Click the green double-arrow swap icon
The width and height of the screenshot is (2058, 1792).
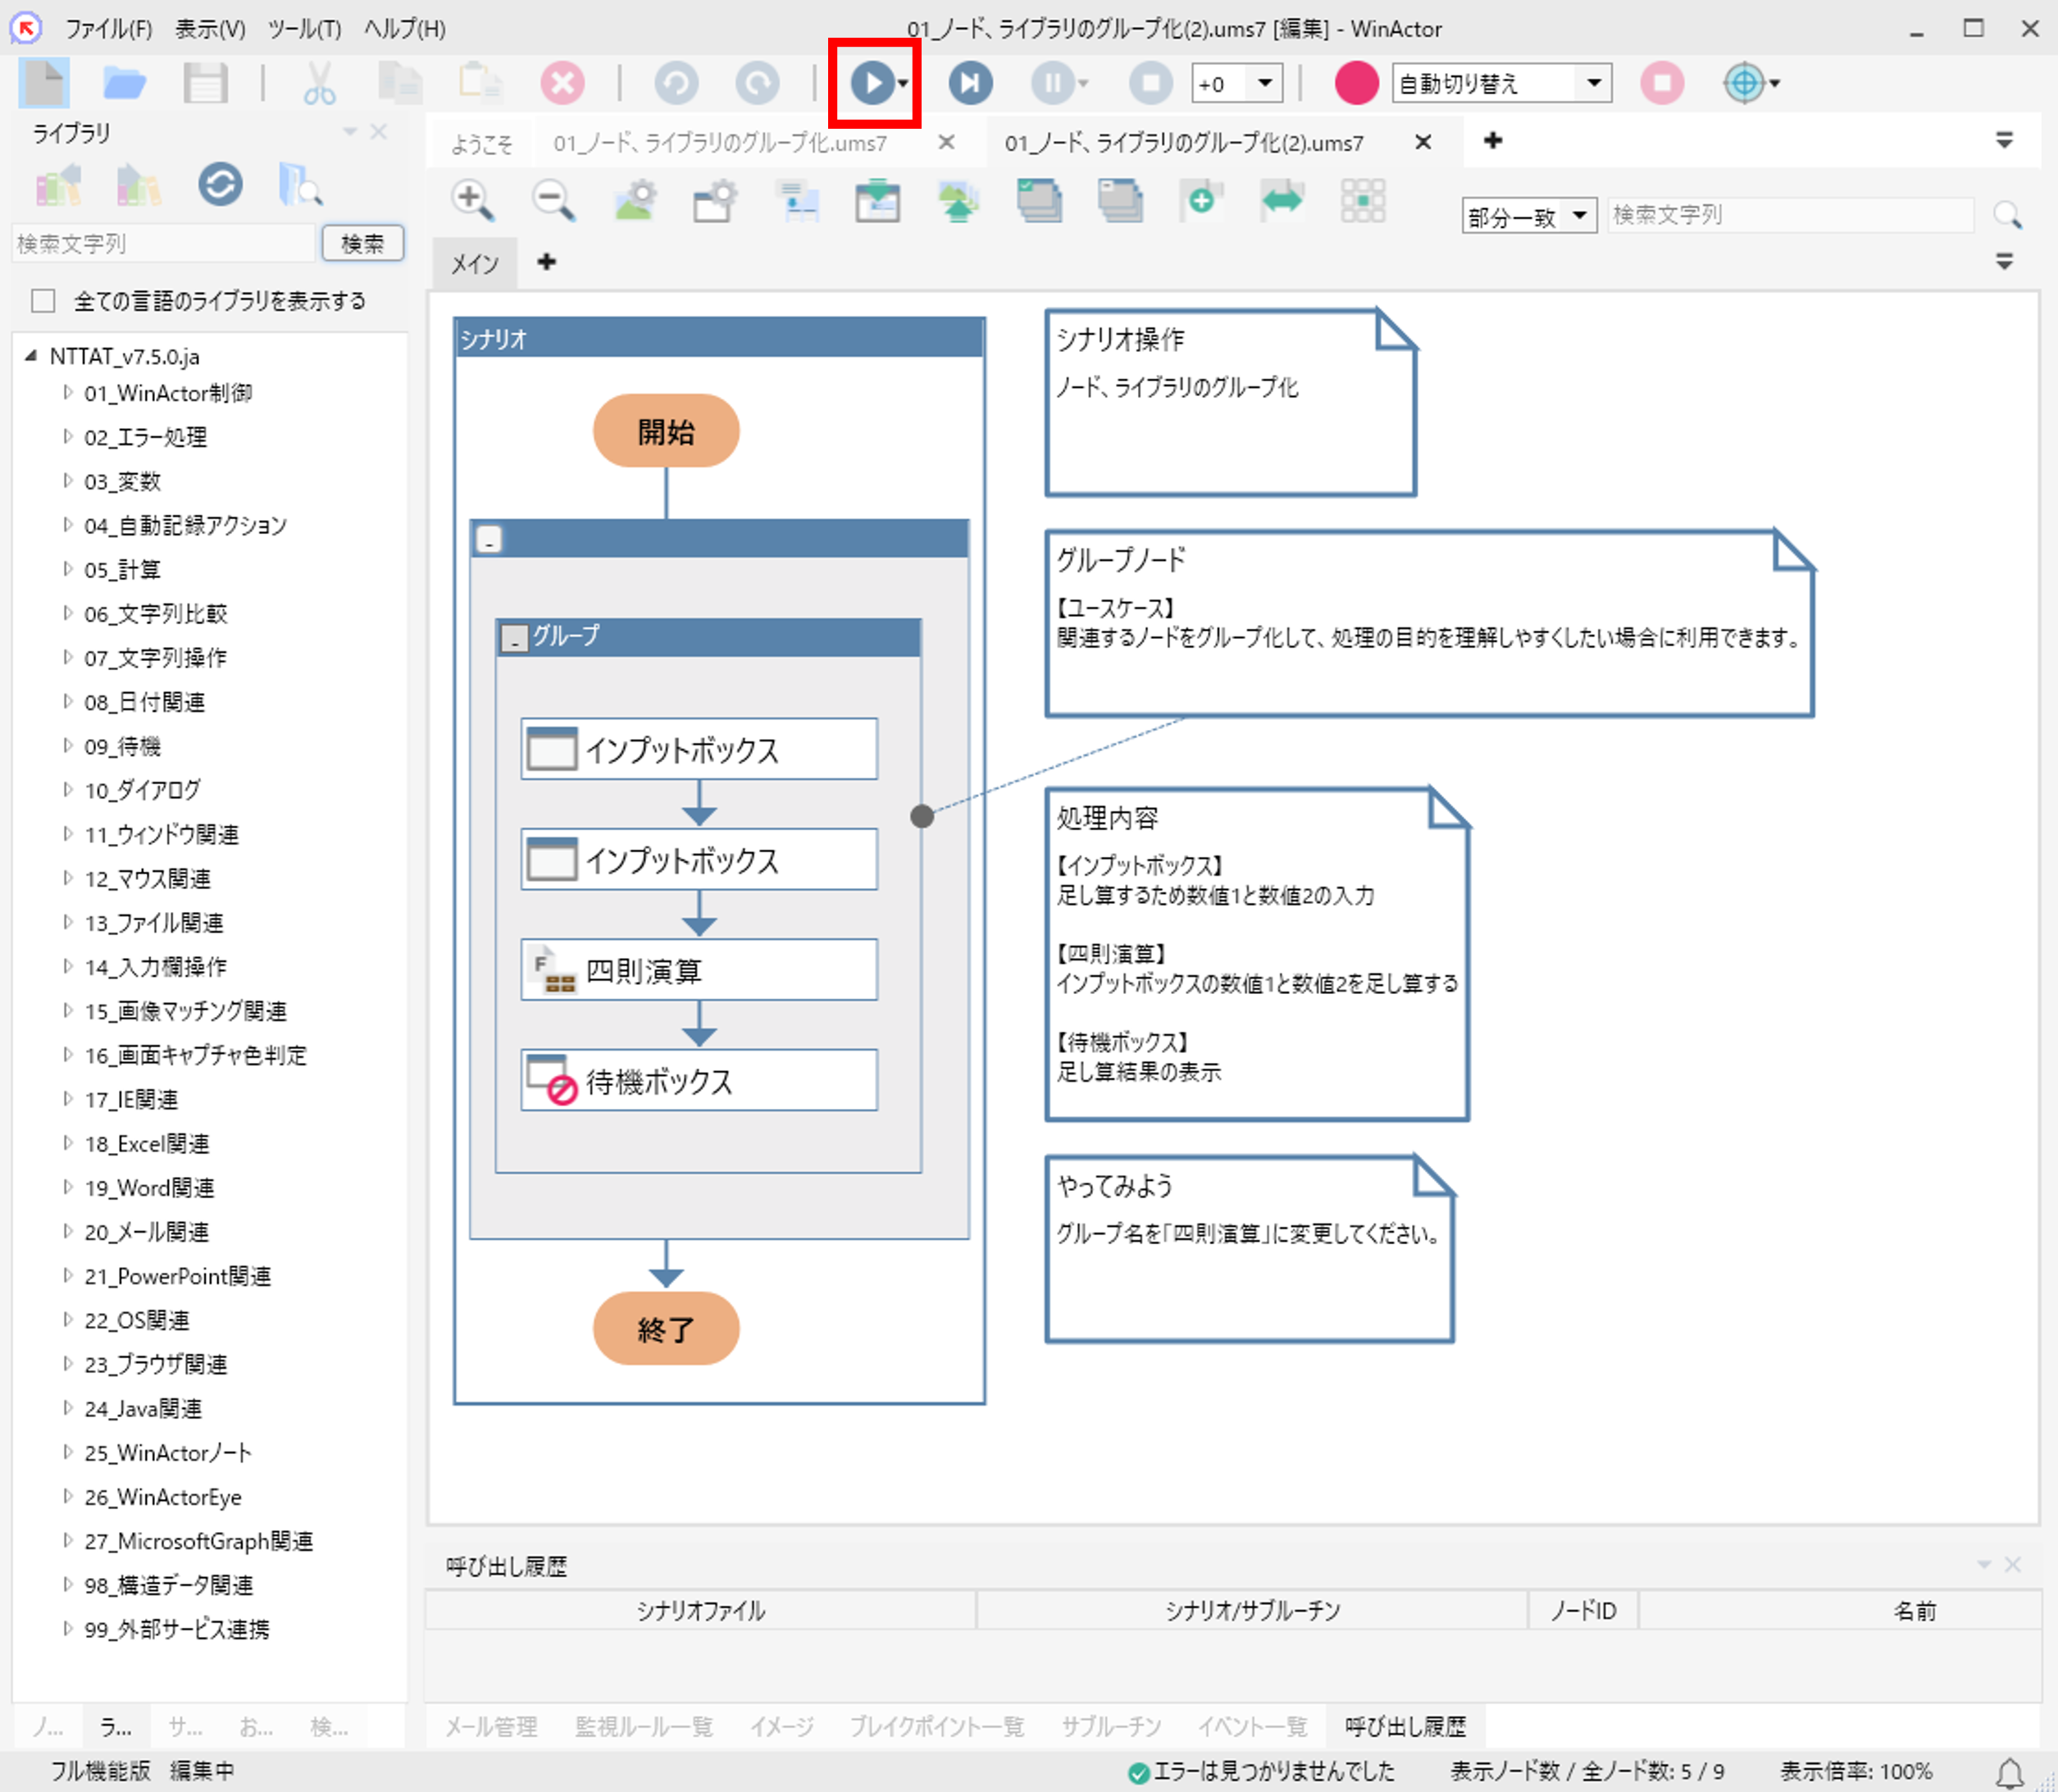coord(1282,200)
